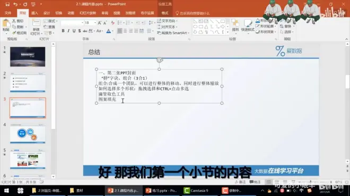Open the Change Case Aa dropdown

click(100, 31)
